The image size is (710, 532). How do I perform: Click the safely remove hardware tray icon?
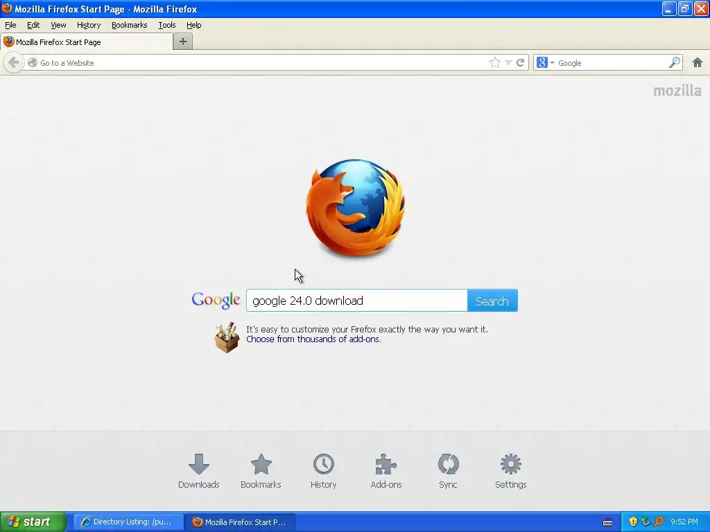click(646, 522)
